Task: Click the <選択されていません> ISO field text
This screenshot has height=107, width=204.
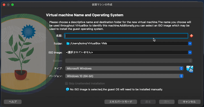Action: tap(79, 52)
